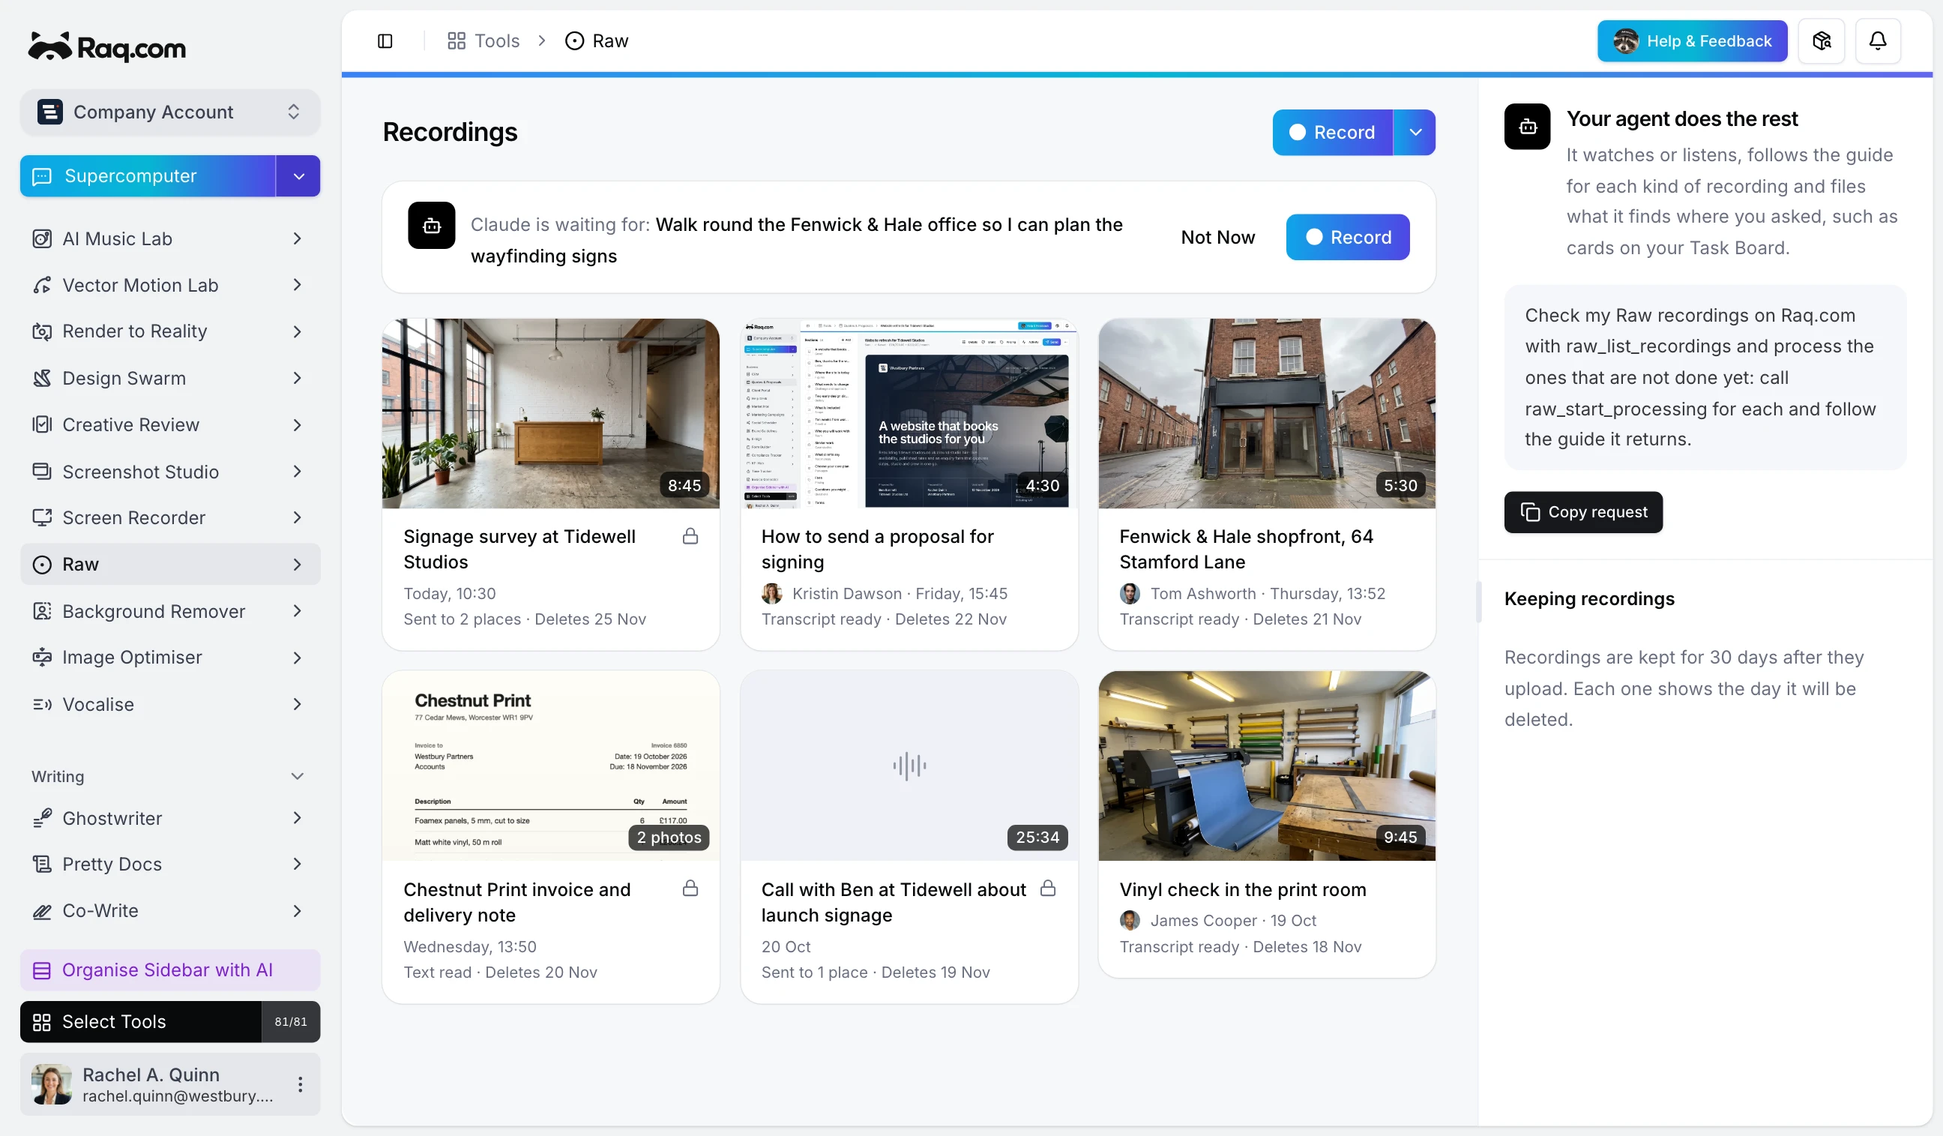Screen dimensions: 1943x1136
Task: Open Vector Motion Lab tool
Action: [169, 285]
